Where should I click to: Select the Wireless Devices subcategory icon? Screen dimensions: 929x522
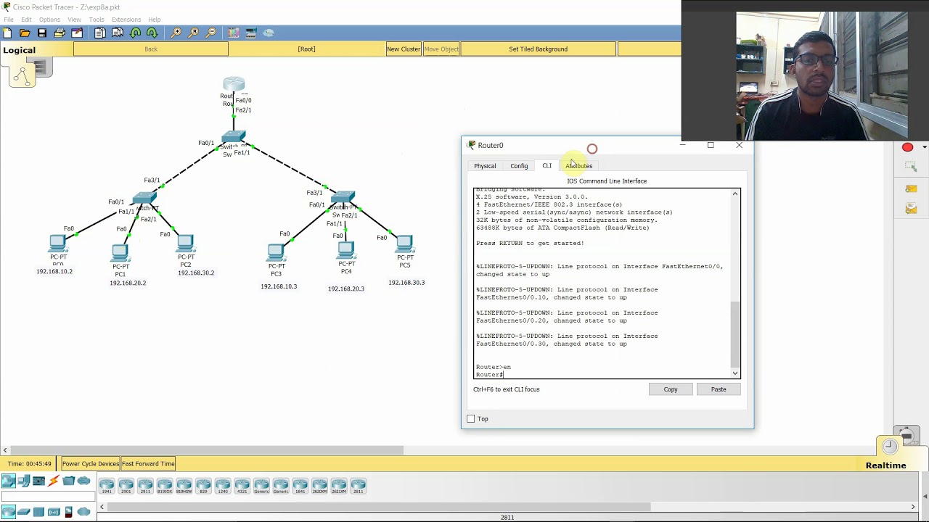[x=54, y=512]
